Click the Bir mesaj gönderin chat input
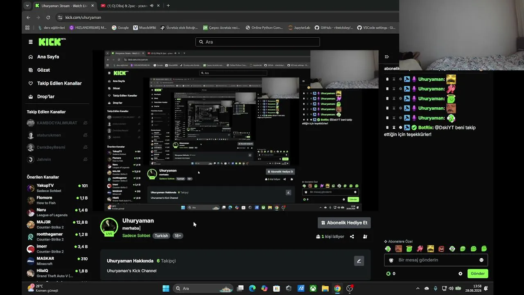This screenshot has height=295, width=524. [x=436, y=260]
